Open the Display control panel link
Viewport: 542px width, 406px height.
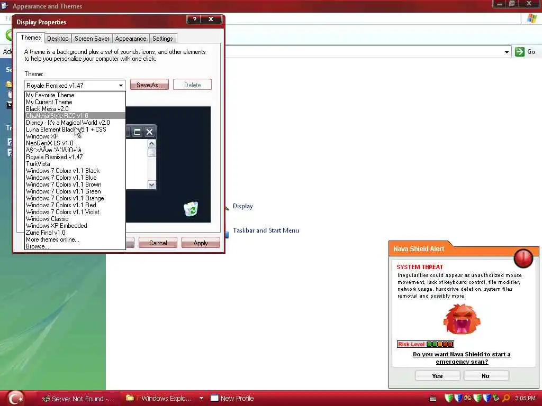[x=242, y=206]
